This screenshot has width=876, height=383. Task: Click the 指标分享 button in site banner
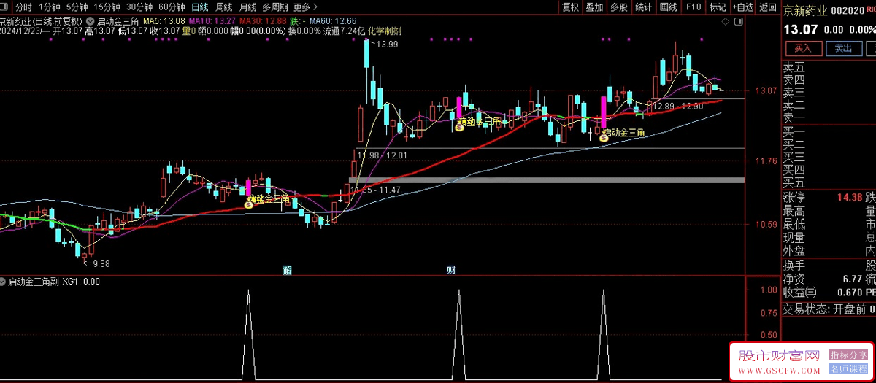(848, 355)
